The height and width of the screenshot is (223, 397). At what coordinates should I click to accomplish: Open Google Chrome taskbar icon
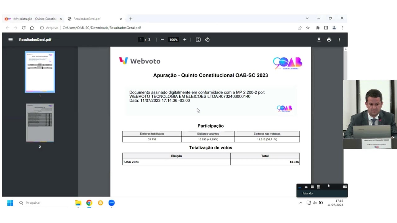89,203
